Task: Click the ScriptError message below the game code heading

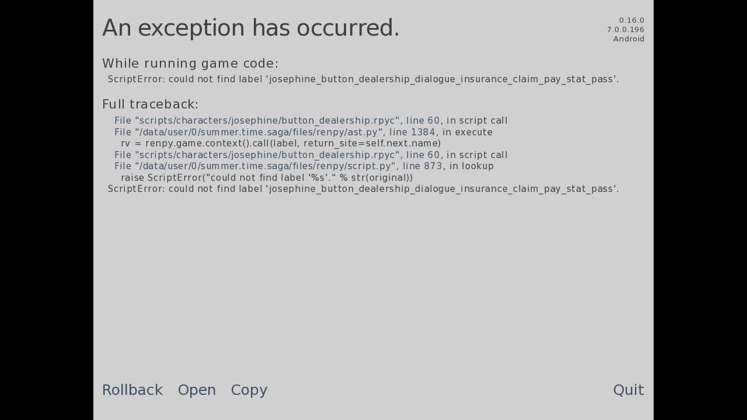Action: pyautogui.click(x=363, y=79)
